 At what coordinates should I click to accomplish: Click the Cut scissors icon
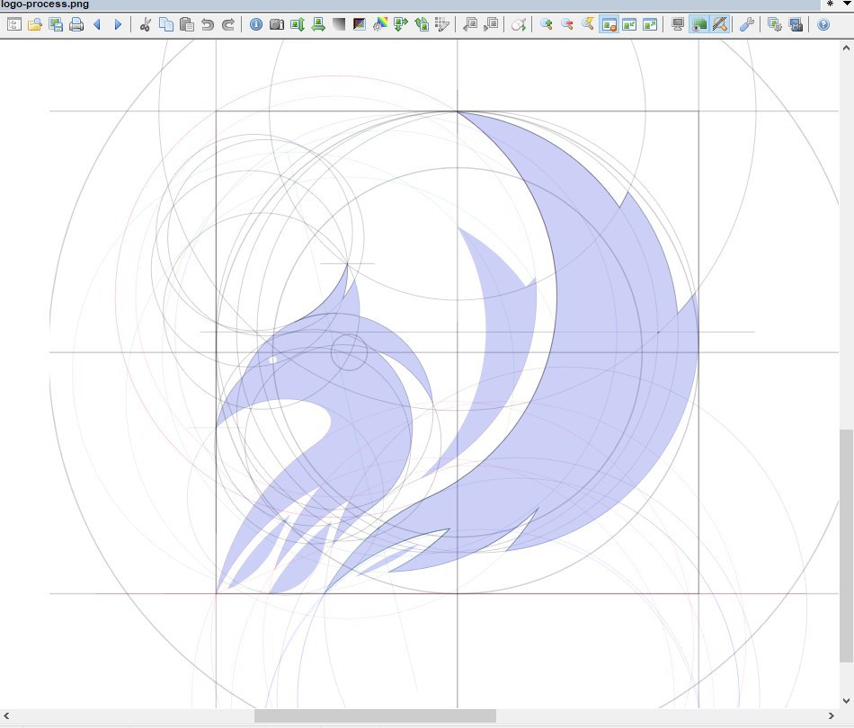145,24
